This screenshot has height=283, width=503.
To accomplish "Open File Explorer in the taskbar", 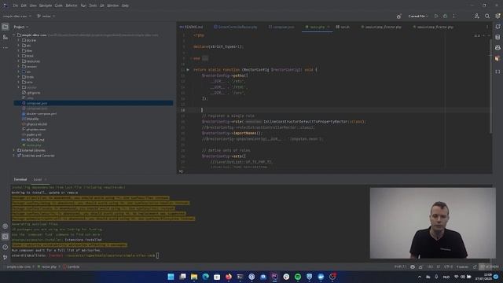I will click(x=194, y=277).
